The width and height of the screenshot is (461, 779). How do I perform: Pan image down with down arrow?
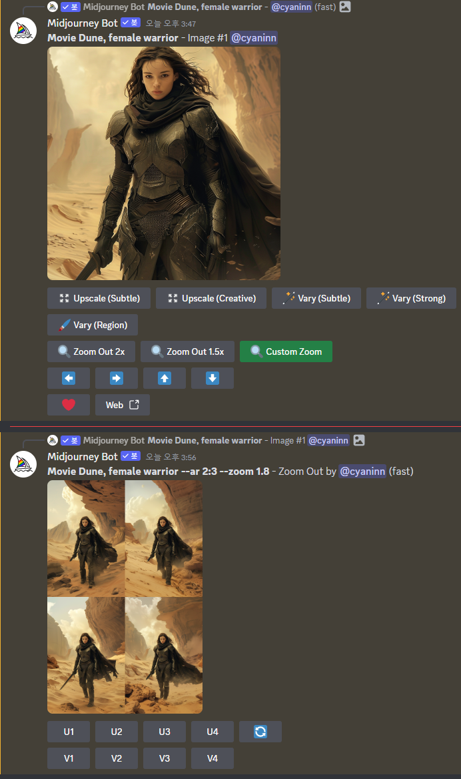tap(213, 379)
